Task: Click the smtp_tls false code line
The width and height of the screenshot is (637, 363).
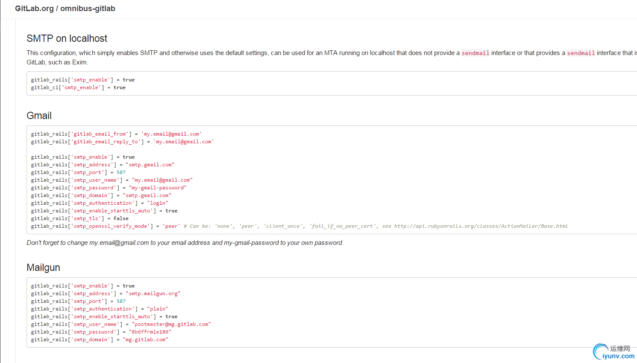Action: click(x=79, y=218)
